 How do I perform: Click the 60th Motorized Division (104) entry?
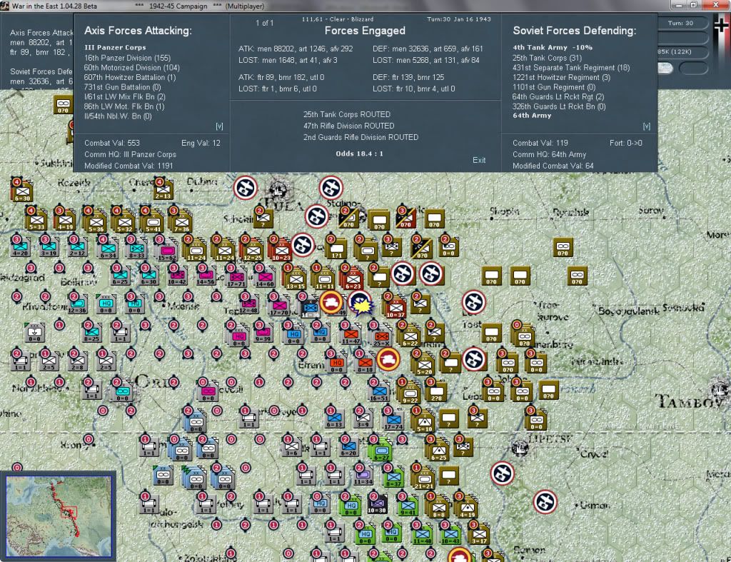(x=131, y=68)
